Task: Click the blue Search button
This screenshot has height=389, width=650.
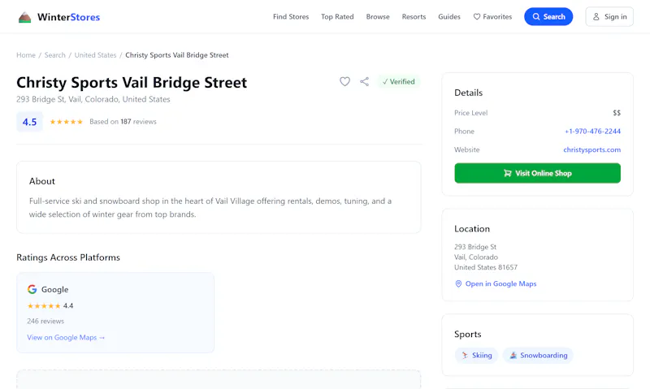Action: coord(548,16)
